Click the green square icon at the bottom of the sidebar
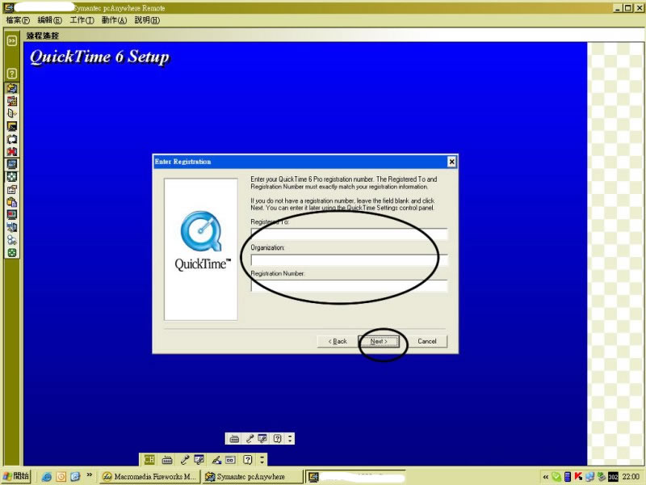Image resolution: width=646 pixels, height=485 pixels. [12, 253]
